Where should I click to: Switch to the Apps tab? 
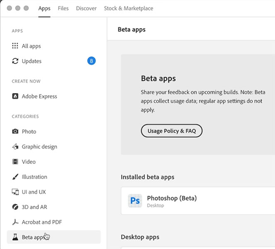pos(44,8)
